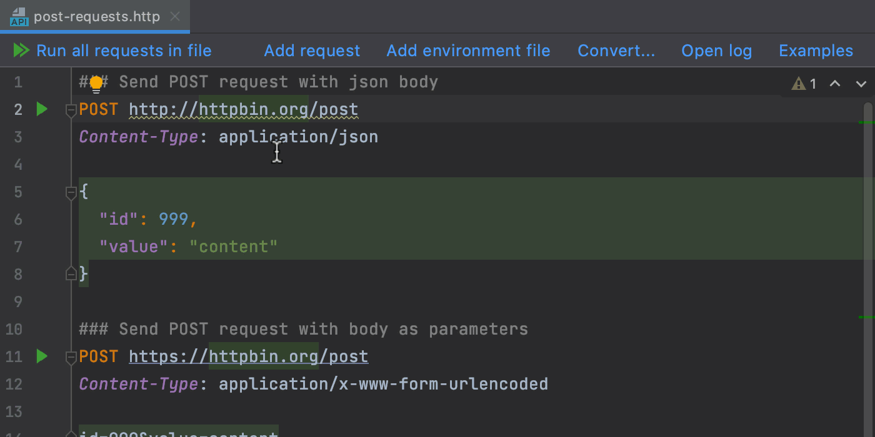Click the POST keyword on line 2
This screenshot has height=437, width=875.
(99, 110)
